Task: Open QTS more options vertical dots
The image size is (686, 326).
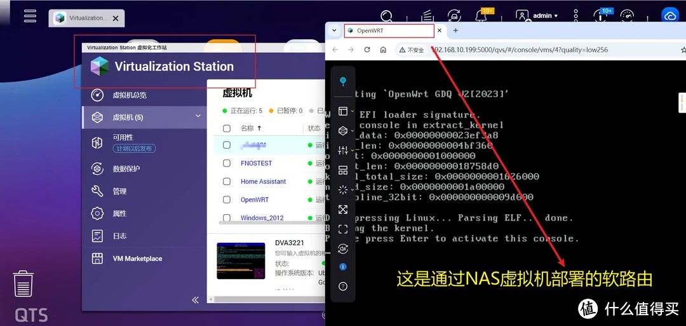Action: (x=575, y=16)
